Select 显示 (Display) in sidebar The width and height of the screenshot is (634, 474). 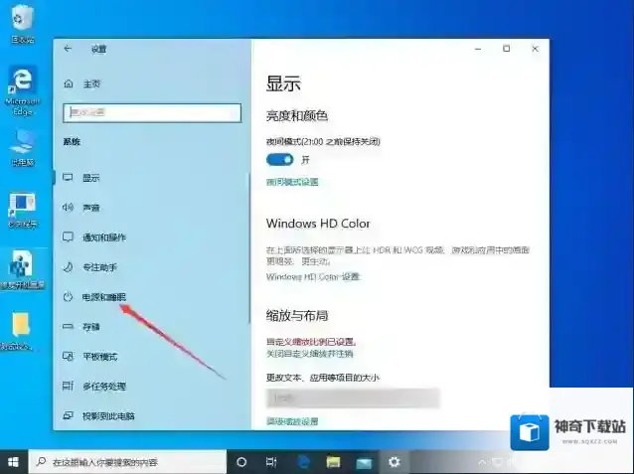90,178
